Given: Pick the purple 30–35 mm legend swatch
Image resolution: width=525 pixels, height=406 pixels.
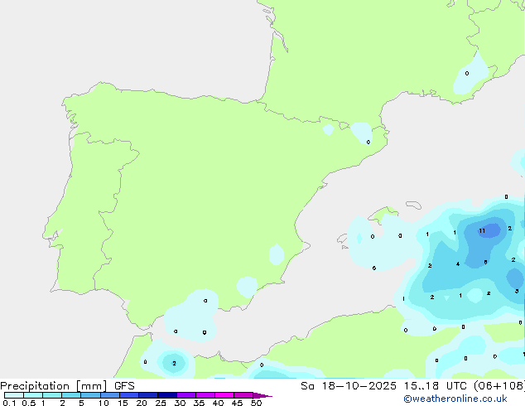Looking at the screenshot, I should [186, 395].
